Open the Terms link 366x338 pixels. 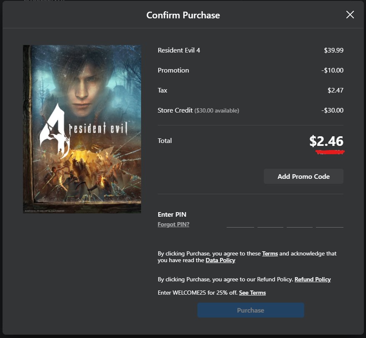click(x=270, y=253)
